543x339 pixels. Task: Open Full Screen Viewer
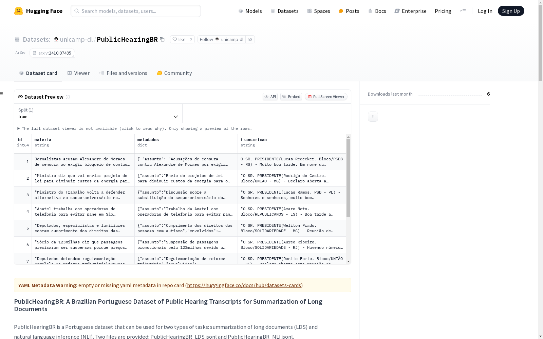(x=326, y=97)
